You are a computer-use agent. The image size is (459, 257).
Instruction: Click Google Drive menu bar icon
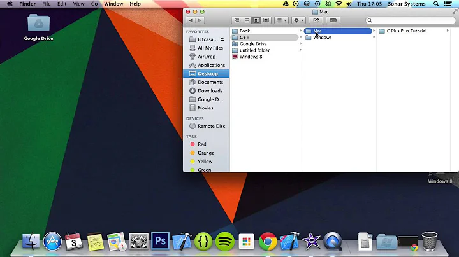pyautogui.click(x=286, y=4)
